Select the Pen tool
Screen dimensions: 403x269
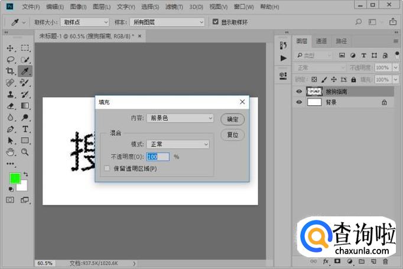pos(10,129)
